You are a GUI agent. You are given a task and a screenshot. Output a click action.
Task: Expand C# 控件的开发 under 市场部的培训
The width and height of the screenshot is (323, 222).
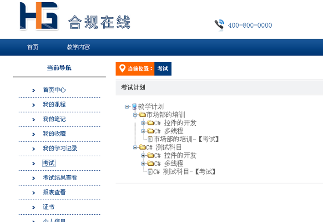143,123
